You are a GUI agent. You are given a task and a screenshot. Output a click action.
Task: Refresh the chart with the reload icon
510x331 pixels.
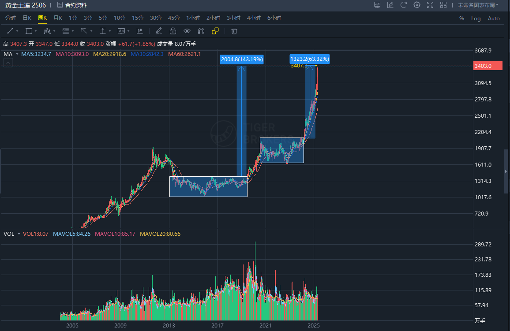click(x=404, y=5)
